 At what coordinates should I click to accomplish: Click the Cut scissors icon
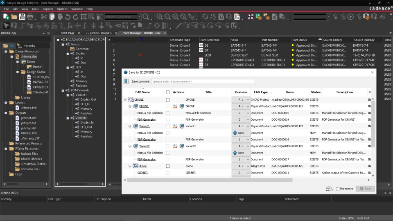(x=44, y=17)
